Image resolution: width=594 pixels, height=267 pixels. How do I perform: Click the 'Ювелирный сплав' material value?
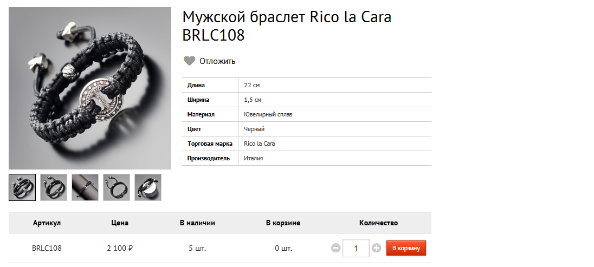[268, 114]
